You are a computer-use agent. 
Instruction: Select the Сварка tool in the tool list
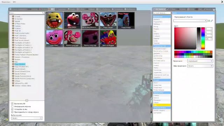click(x=162, y=34)
